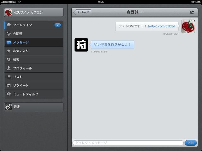Image resolution: width=202 pixels, height=151 pixels.
Task: Tap the テストDMです！！ message bubble text
Action: (x=133, y=26)
